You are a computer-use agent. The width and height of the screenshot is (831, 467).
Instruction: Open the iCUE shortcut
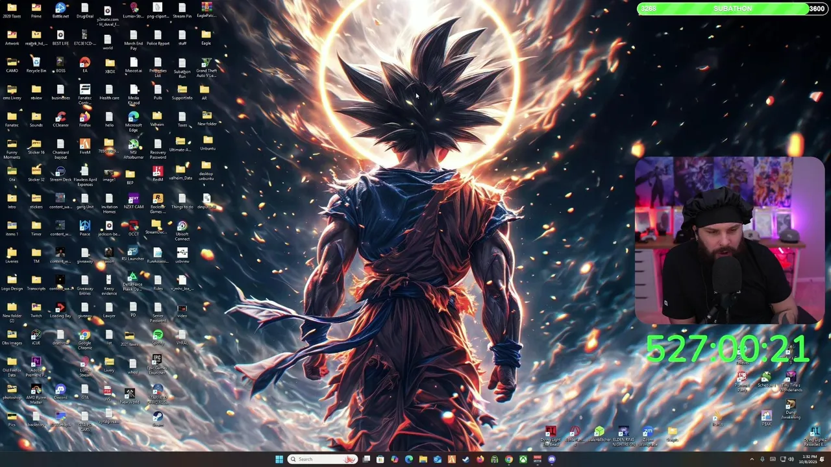pos(36,337)
